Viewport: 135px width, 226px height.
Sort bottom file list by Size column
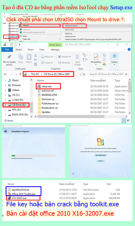pos(109,184)
